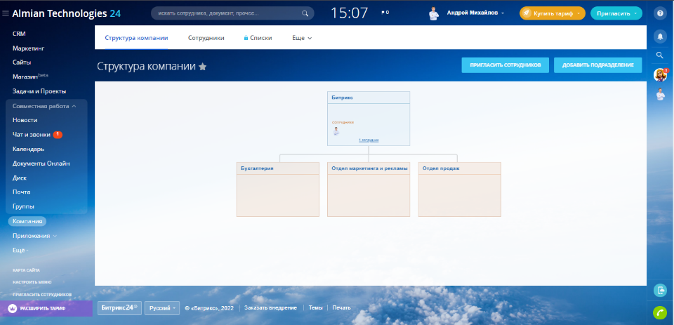Click the crown icon on Расширить тариф

[13, 309]
